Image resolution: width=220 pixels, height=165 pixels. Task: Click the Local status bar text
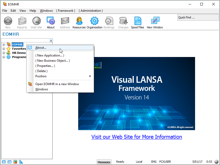point(139,162)
